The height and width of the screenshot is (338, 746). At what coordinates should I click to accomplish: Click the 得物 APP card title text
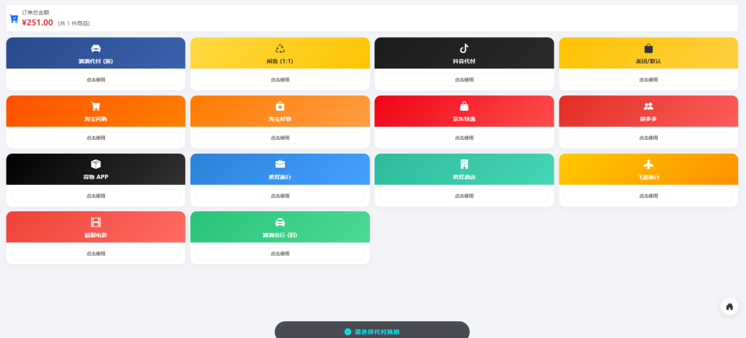coord(95,177)
